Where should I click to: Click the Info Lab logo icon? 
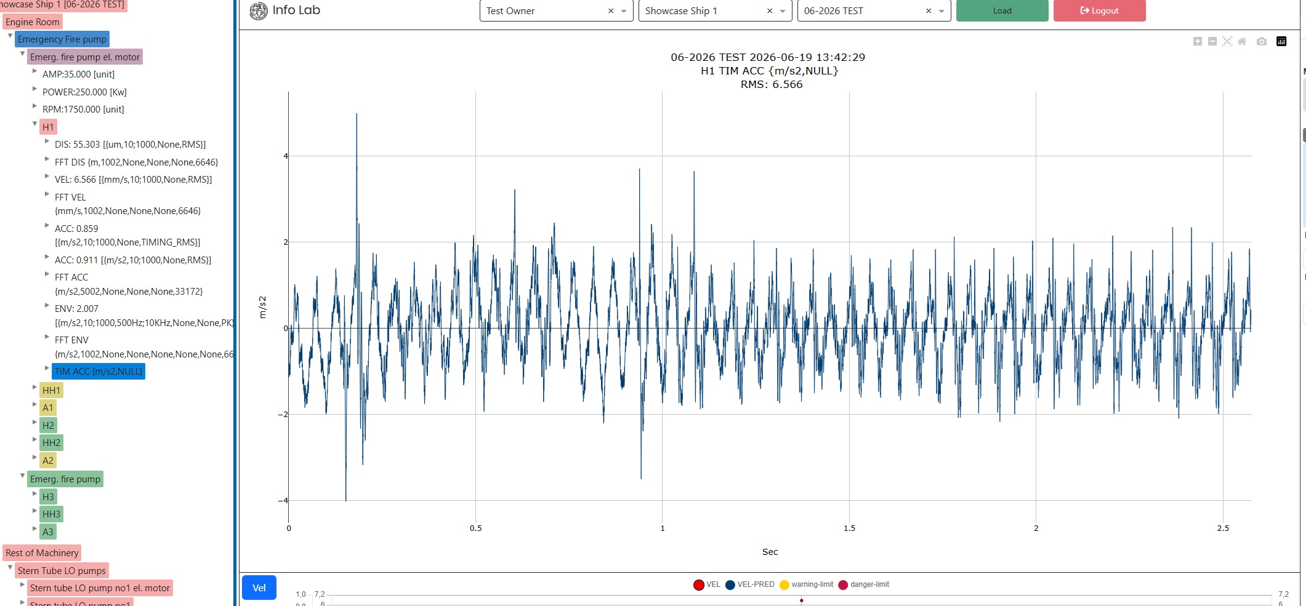tap(259, 11)
